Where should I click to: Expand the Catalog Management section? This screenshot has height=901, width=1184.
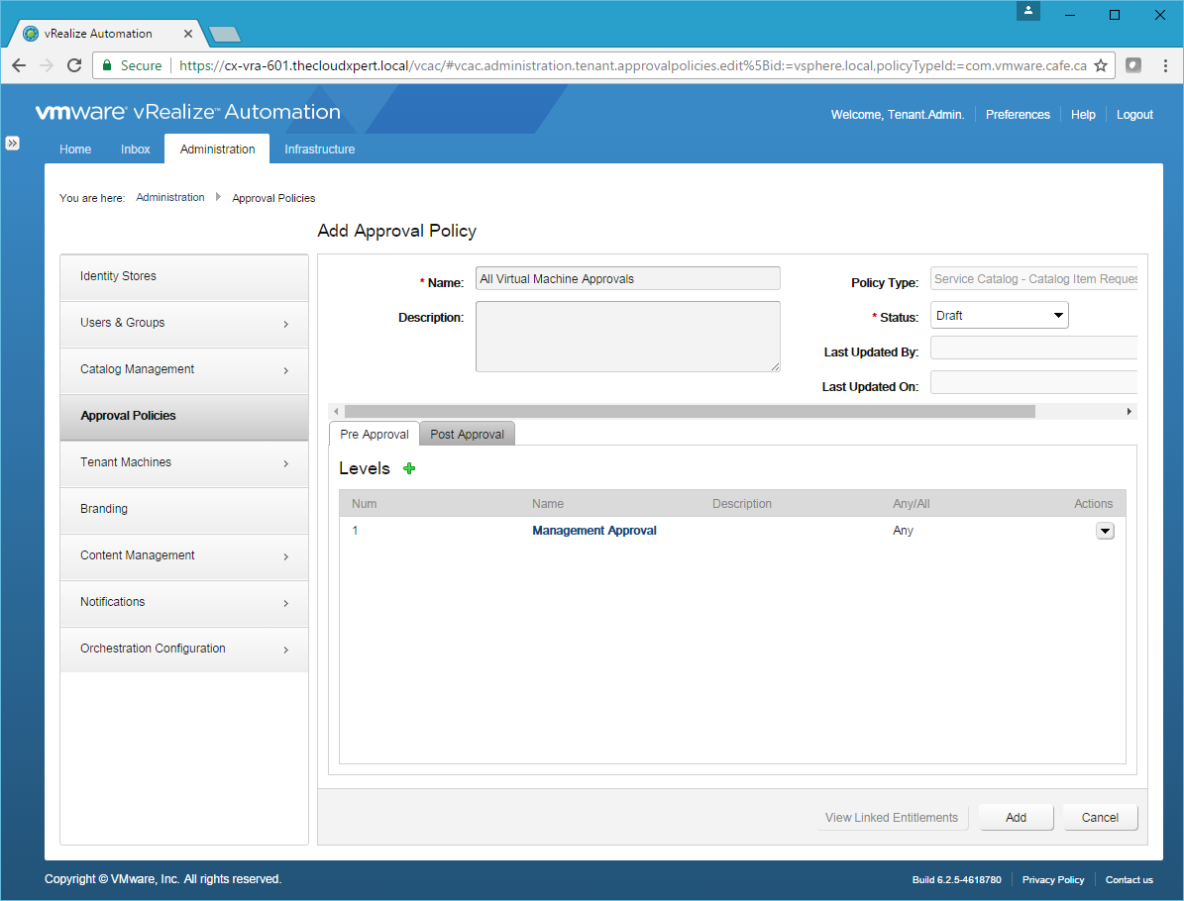click(x=184, y=369)
